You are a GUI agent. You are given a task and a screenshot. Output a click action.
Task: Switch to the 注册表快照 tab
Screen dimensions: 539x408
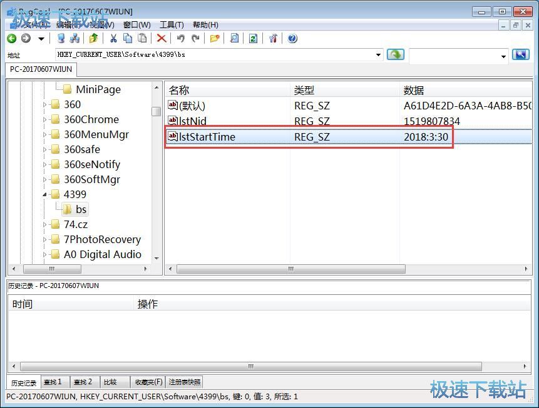[185, 382]
